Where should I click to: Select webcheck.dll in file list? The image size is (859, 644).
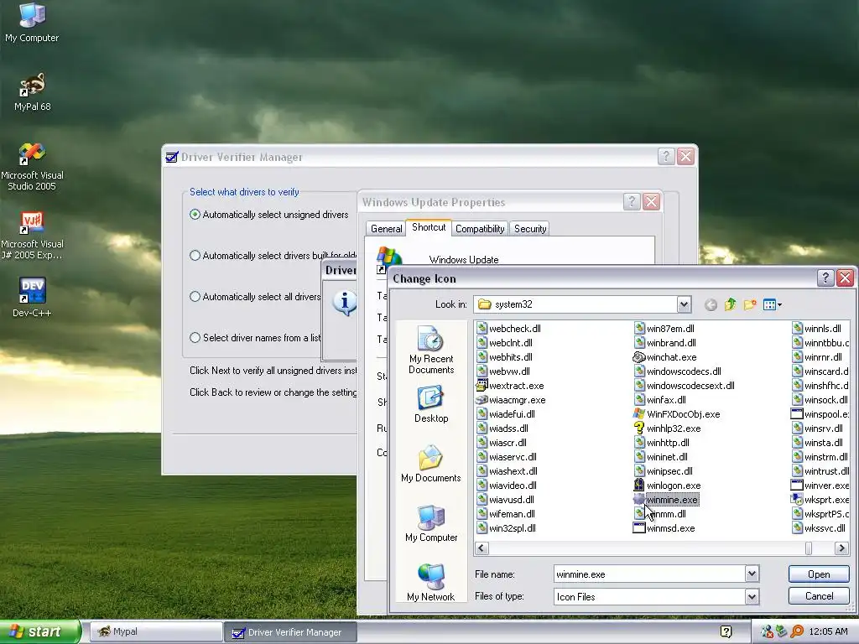[x=508, y=329]
